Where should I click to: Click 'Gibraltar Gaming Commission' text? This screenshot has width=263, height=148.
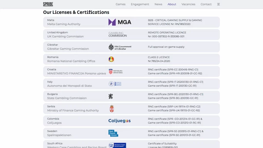click(x=68, y=49)
